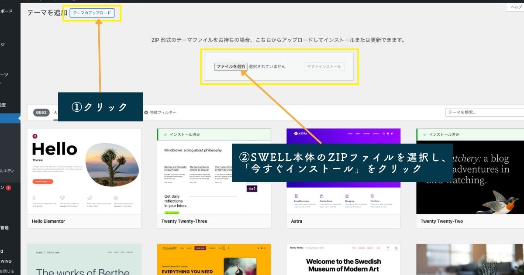Click the 選択されていません file status text

[x=267, y=67]
